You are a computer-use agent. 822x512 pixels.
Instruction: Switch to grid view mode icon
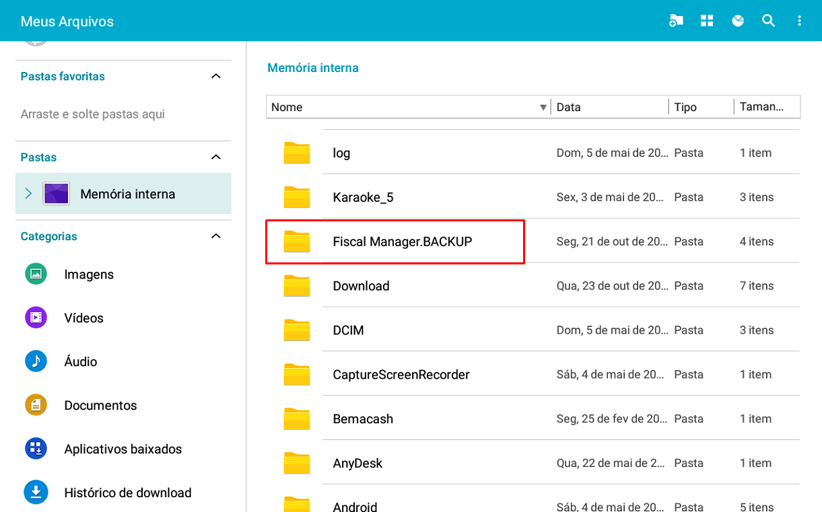point(707,21)
